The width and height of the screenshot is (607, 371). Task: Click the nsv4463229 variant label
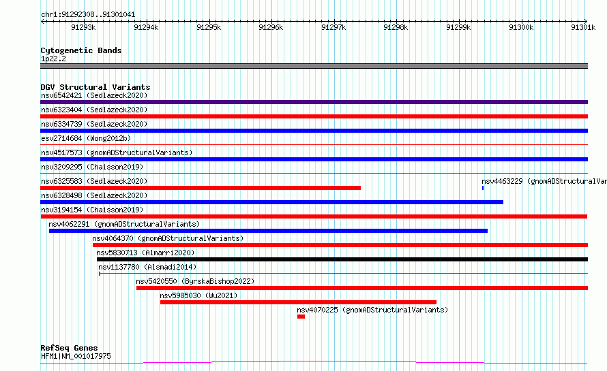coord(544,181)
